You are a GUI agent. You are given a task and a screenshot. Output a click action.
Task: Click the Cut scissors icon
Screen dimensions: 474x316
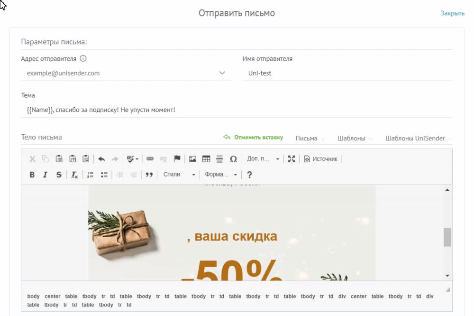point(32,159)
